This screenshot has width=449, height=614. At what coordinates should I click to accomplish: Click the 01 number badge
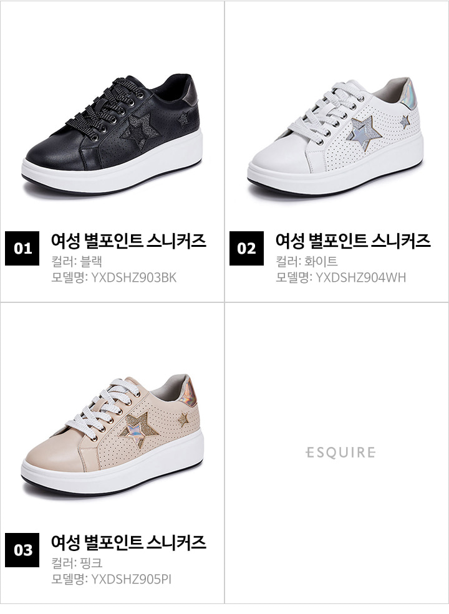pos(22,248)
